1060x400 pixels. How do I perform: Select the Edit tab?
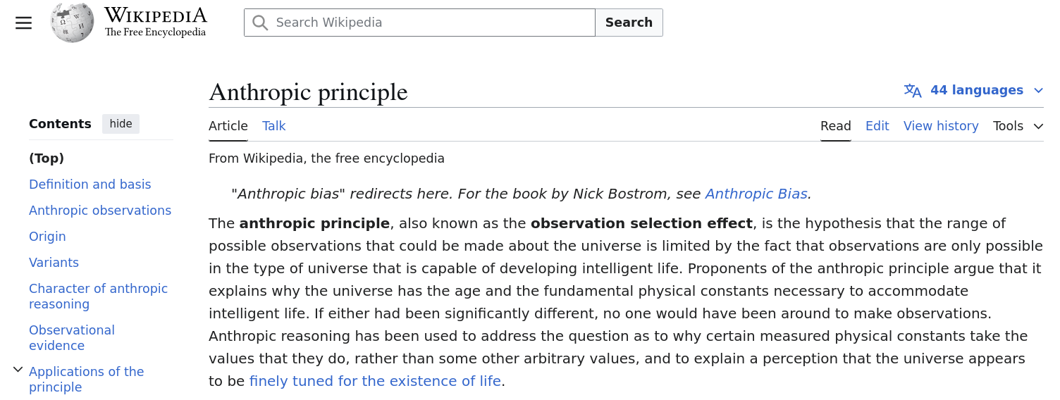[877, 126]
